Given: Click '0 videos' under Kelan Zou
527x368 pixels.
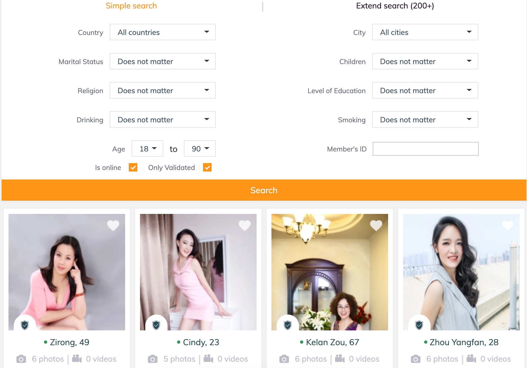Looking at the screenshot, I should pos(364,359).
